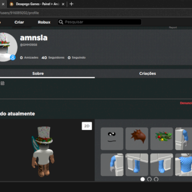Select the holly wreath accessory item
The width and height of the screenshot is (192, 192).
(162, 139)
